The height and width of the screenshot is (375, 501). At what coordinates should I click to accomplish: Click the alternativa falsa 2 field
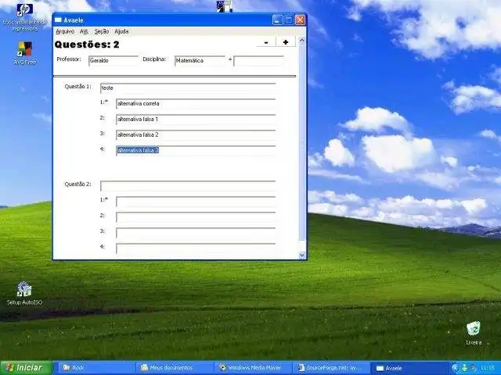coord(196,135)
